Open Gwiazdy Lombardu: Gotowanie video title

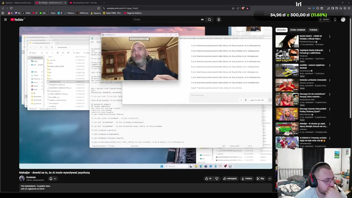click(x=313, y=80)
